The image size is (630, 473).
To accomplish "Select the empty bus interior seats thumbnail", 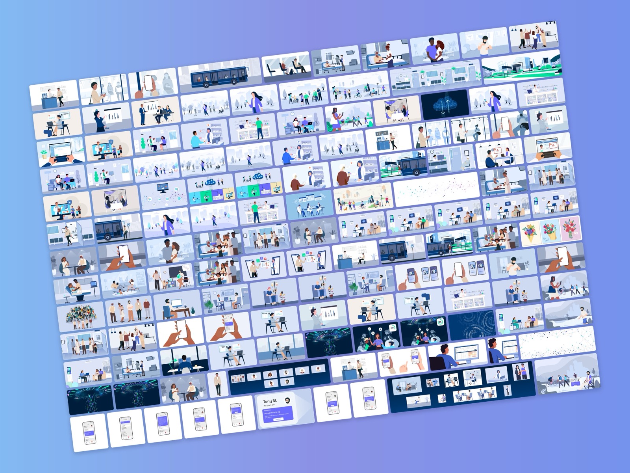I will (286, 67).
